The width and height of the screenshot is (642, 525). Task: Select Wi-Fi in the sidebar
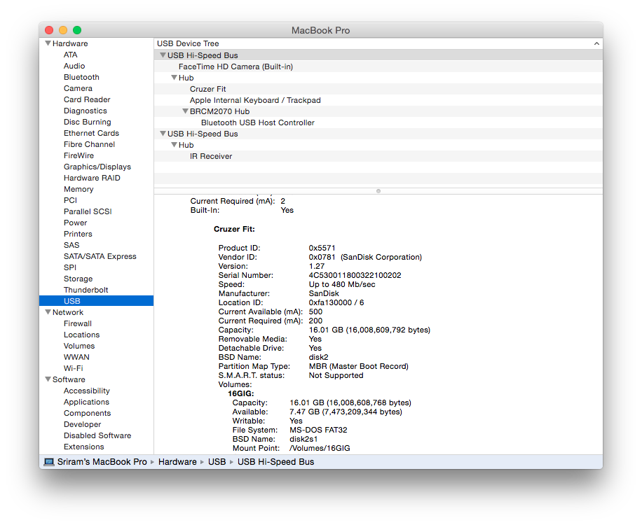[x=74, y=368]
